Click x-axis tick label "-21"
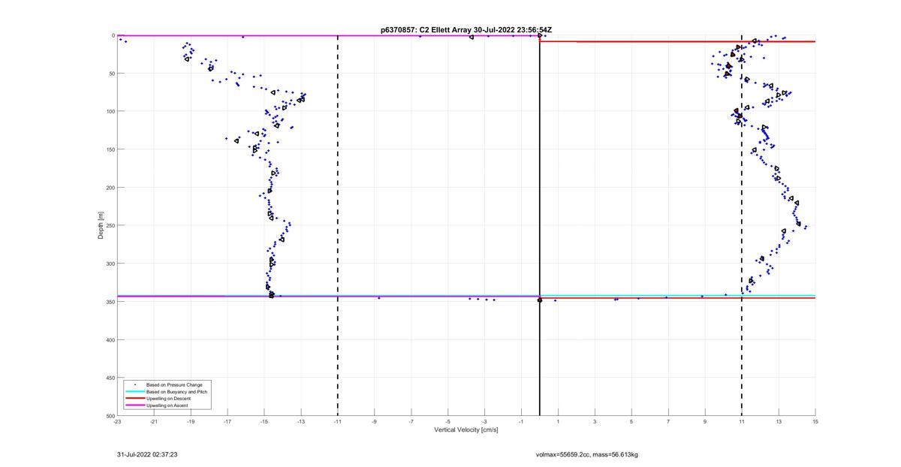 click(154, 421)
